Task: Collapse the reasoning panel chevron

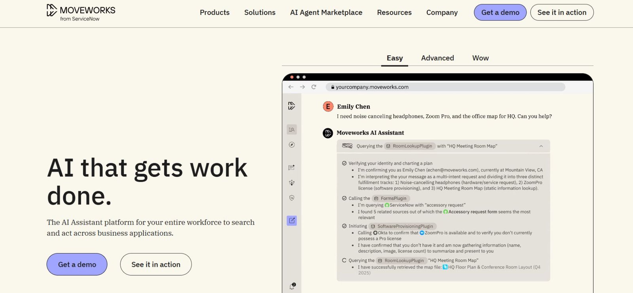Action: tap(541, 146)
